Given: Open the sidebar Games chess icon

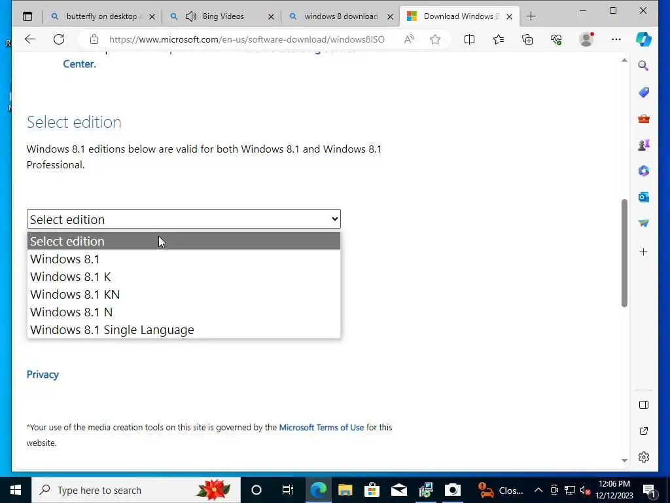Looking at the screenshot, I should click(644, 145).
